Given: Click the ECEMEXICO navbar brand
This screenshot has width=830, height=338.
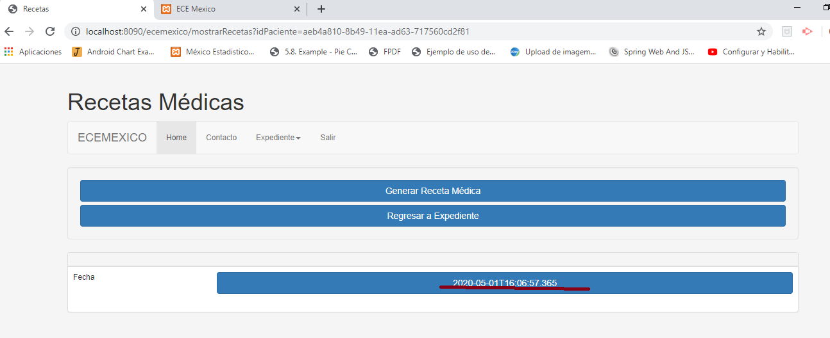Looking at the screenshot, I should [x=112, y=138].
